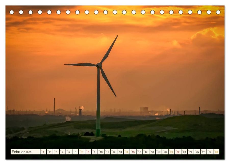
Task: Click the last binding hole at top right
Action: [x=218, y=12]
